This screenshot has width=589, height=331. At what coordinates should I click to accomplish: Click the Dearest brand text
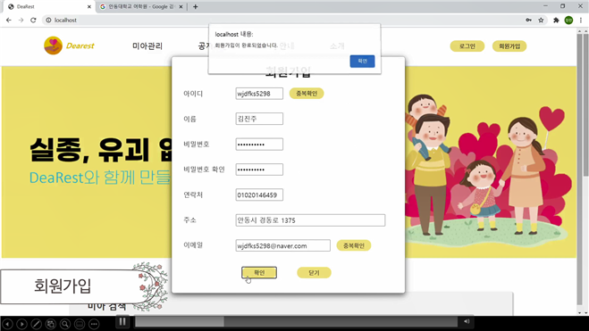pyautogui.click(x=80, y=46)
